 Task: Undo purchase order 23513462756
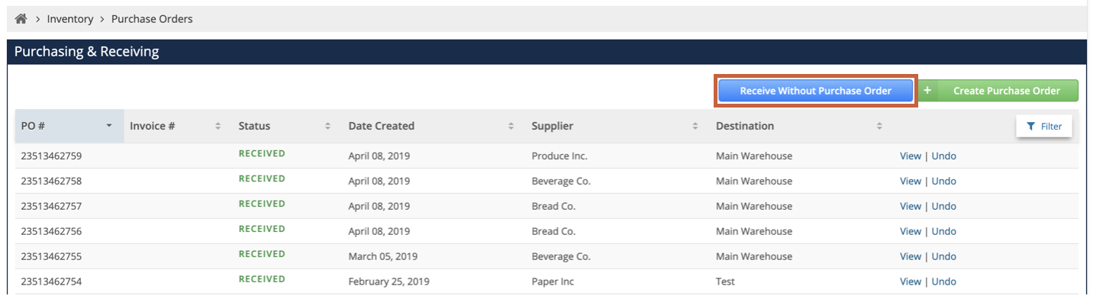(944, 231)
